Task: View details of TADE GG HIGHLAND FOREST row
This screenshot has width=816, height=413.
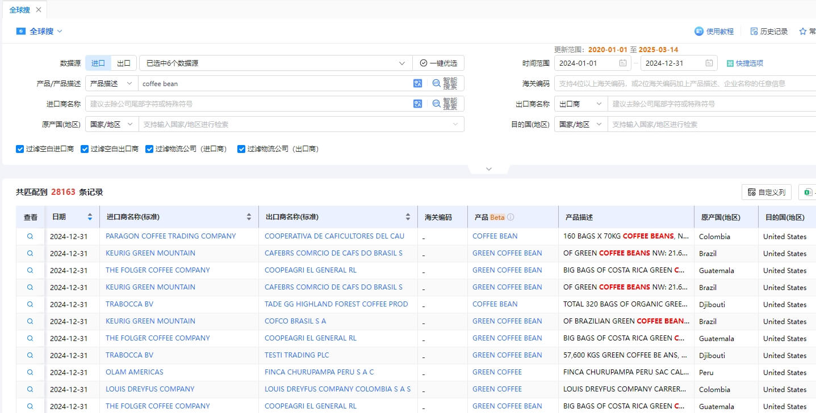Action: click(x=30, y=304)
